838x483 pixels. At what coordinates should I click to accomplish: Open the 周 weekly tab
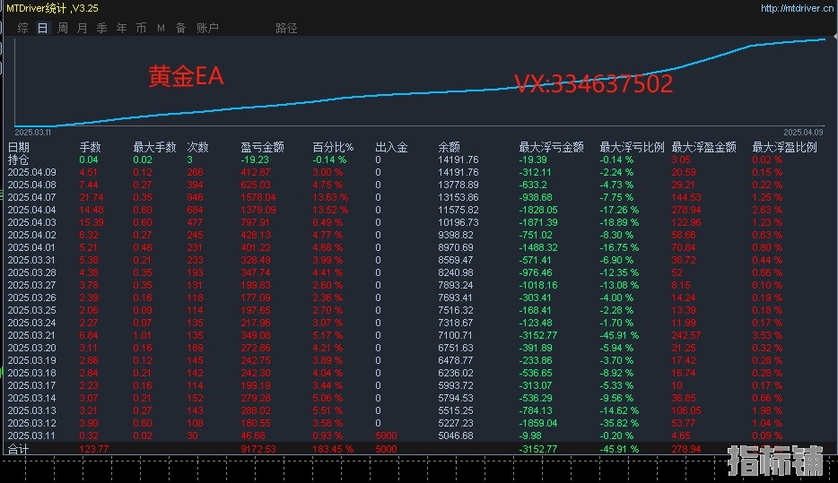pos(63,28)
